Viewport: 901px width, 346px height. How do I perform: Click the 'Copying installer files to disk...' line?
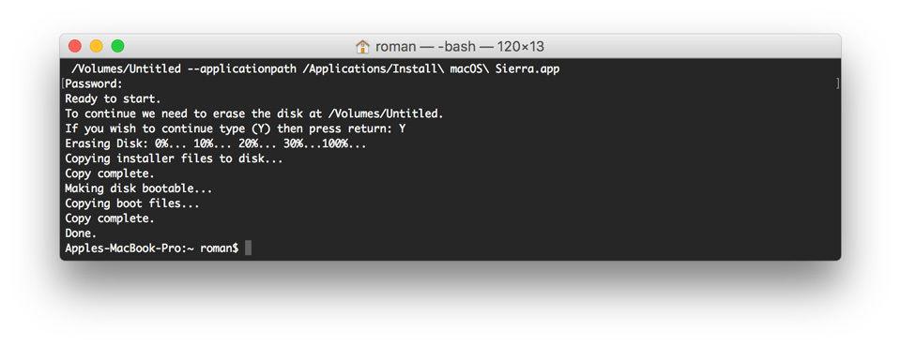[174, 159]
